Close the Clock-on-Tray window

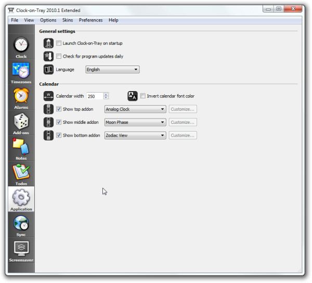click(293, 9)
